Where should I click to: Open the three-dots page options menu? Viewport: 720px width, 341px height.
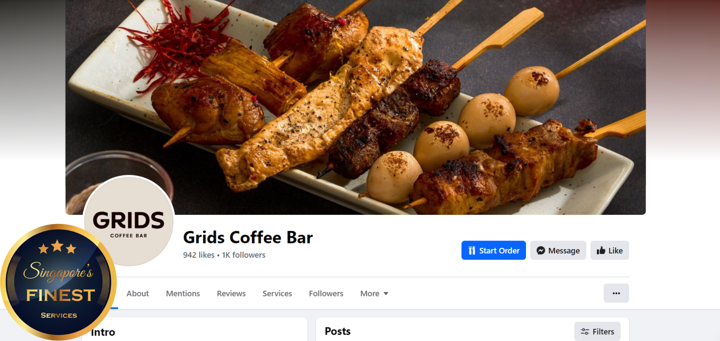click(x=616, y=293)
